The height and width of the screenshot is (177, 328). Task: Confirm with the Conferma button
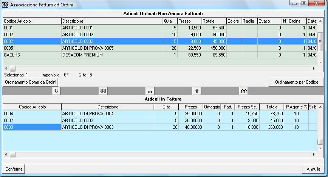click(14, 169)
